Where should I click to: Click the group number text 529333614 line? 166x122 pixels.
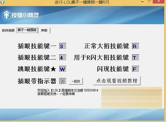point(68,90)
